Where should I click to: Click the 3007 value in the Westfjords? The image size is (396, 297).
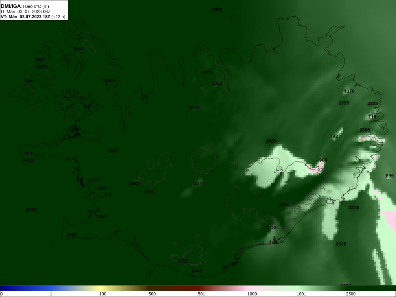point(41,59)
